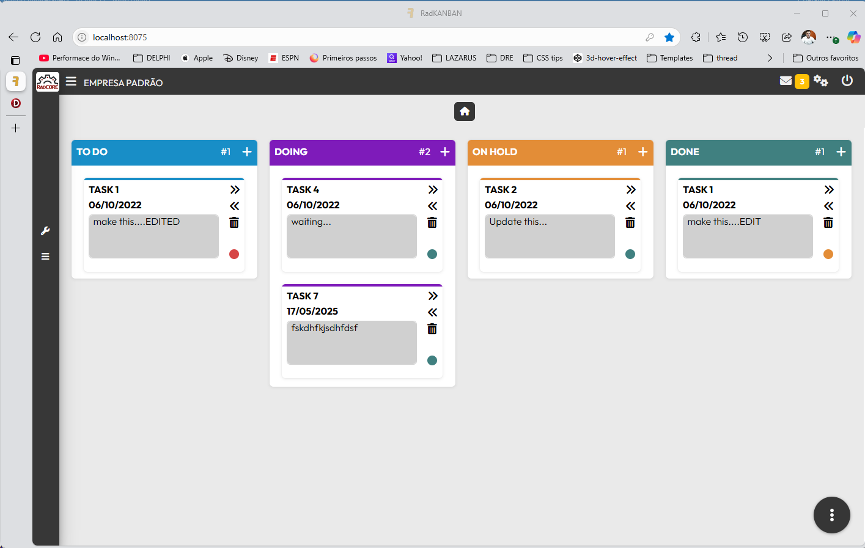Click the trash icon on TASK 7
This screenshot has height=548, width=865.
432,329
